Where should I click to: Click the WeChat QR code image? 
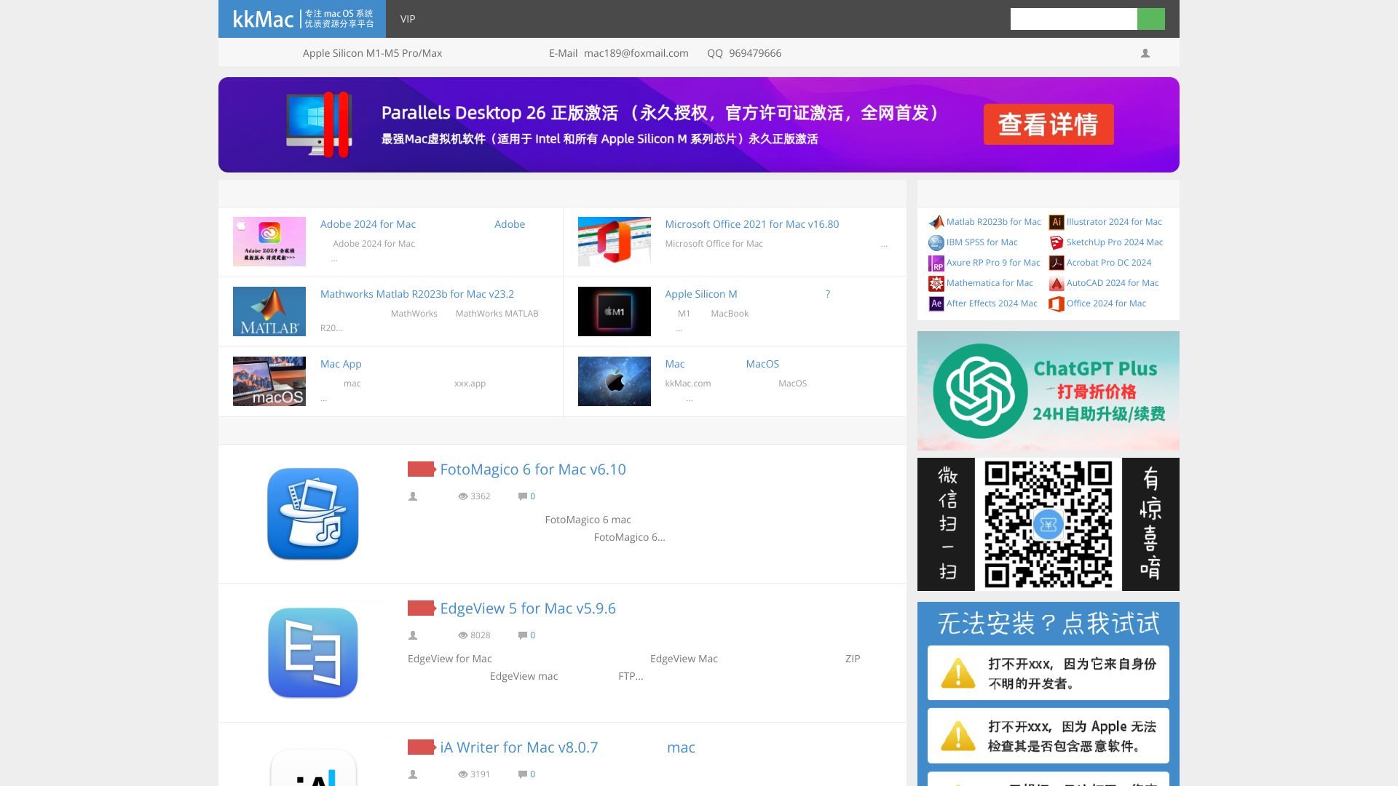[1048, 524]
